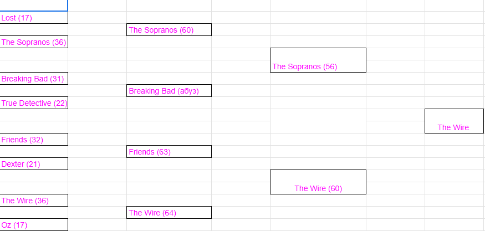Click the Dexter (21) cell
The image size is (485, 231).
tap(34, 164)
